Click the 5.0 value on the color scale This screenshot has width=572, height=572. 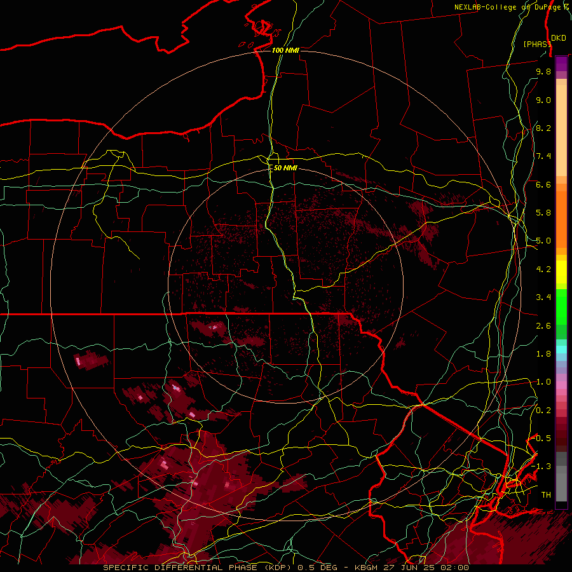[543, 241]
